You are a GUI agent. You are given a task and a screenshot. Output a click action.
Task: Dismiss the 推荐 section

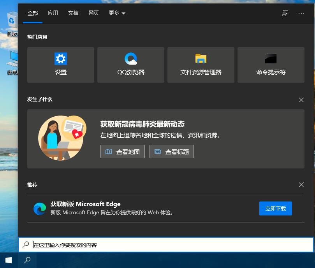[301, 185]
